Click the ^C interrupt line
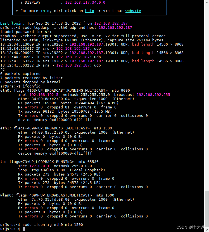This screenshot has width=209, height=232. coord(3,70)
